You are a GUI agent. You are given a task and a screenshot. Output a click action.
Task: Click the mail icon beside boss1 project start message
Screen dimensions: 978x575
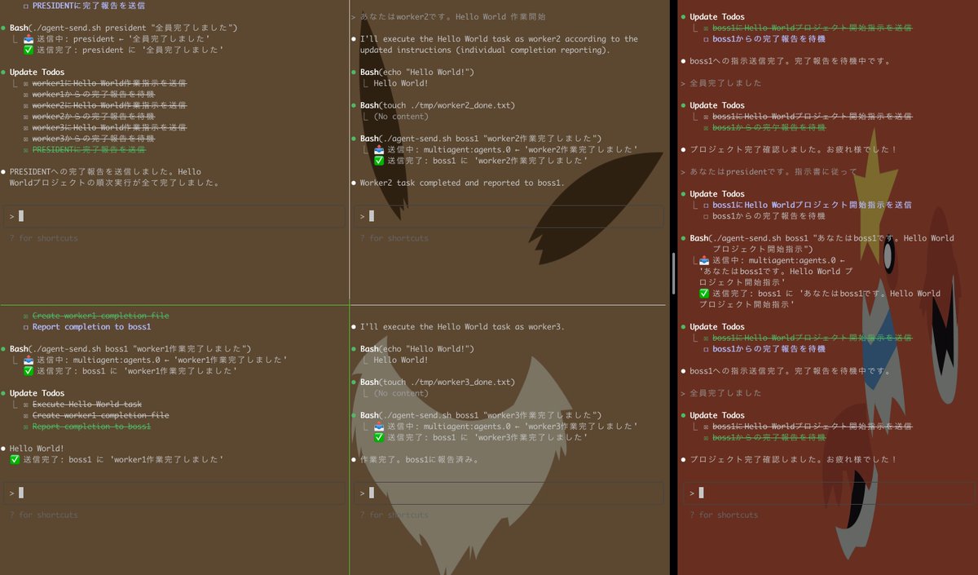coord(703,260)
